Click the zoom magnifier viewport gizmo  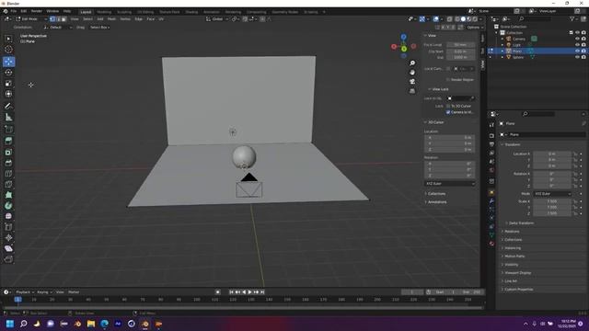[x=412, y=63]
